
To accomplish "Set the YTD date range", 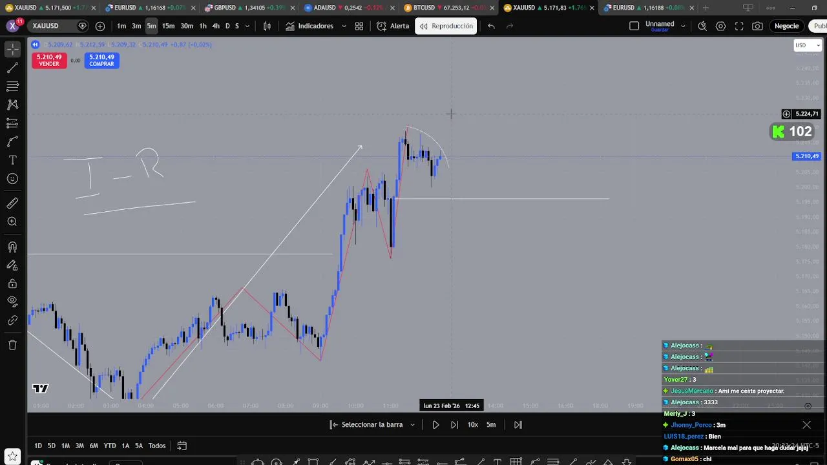I will (110, 446).
